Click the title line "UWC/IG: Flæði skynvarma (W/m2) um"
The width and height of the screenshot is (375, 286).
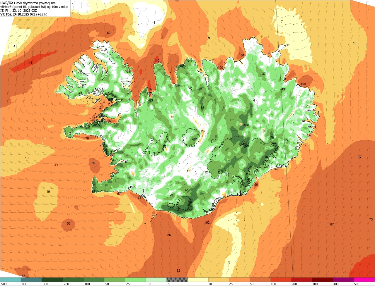28,3
